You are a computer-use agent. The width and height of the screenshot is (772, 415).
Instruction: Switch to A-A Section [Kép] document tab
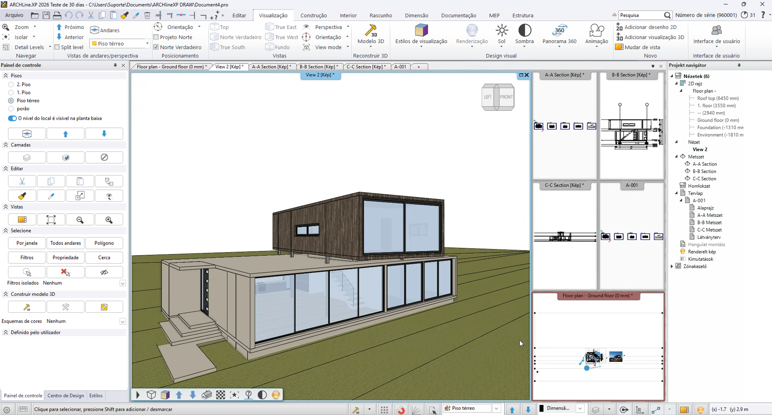click(x=272, y=67)
